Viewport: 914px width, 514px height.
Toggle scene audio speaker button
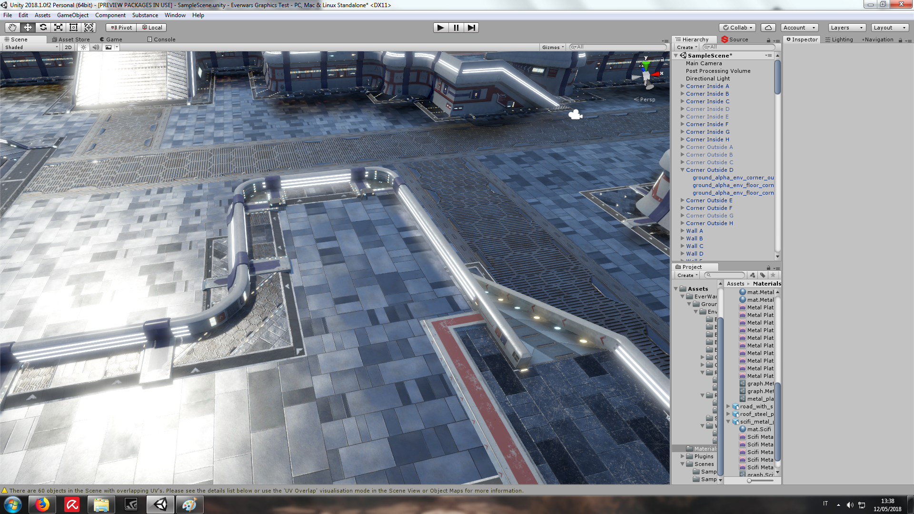click(96, 47)
